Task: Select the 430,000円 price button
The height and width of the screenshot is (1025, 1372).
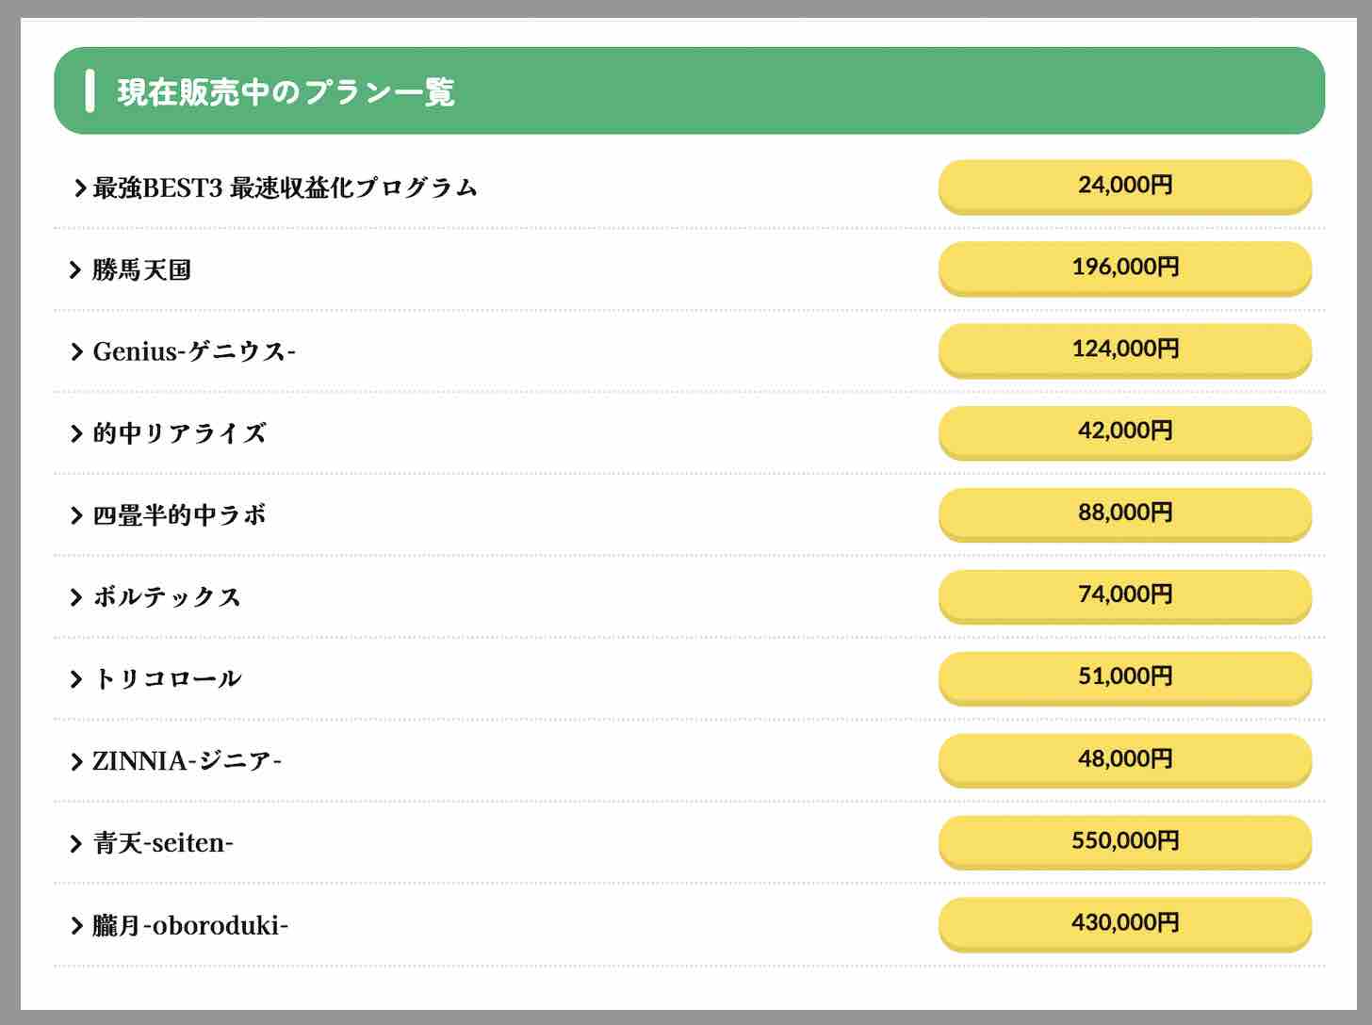Action: (x=1125, y=924)
